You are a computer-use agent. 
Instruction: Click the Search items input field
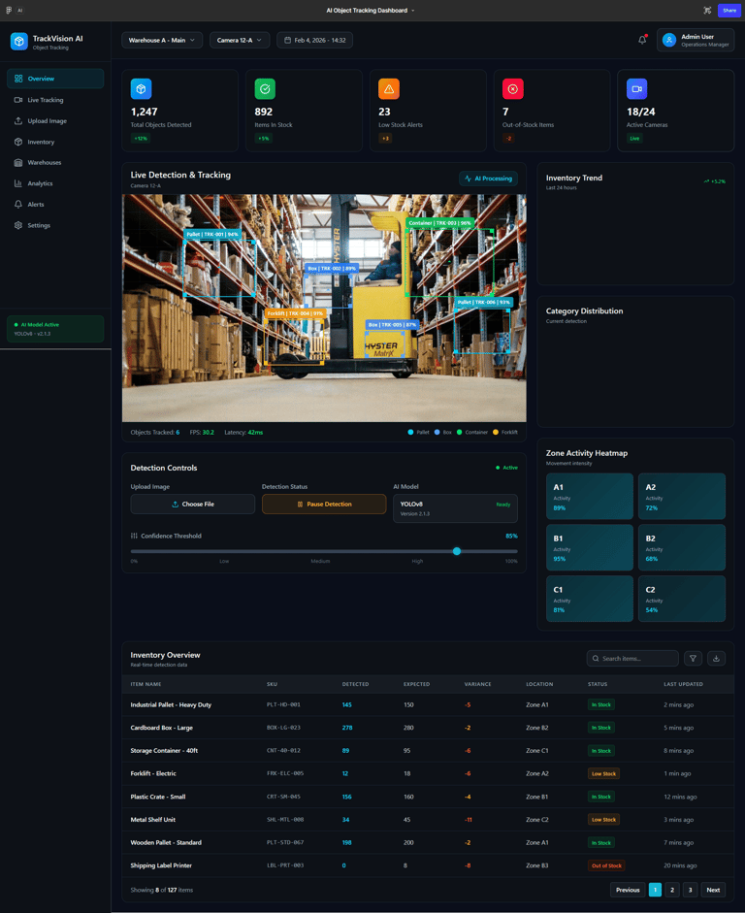[637, 659]
